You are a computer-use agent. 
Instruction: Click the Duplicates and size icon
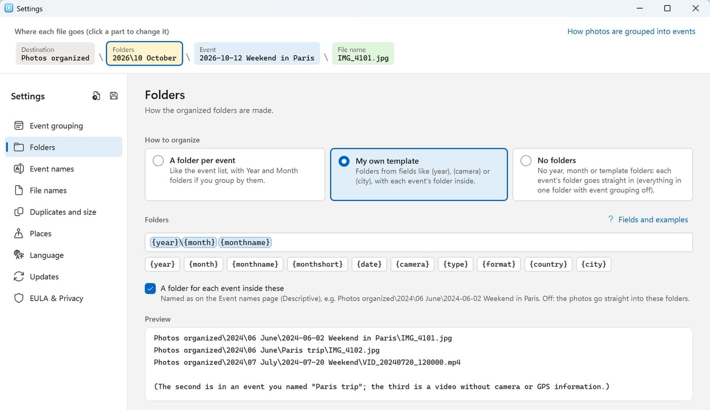click(x=19, y=212)
